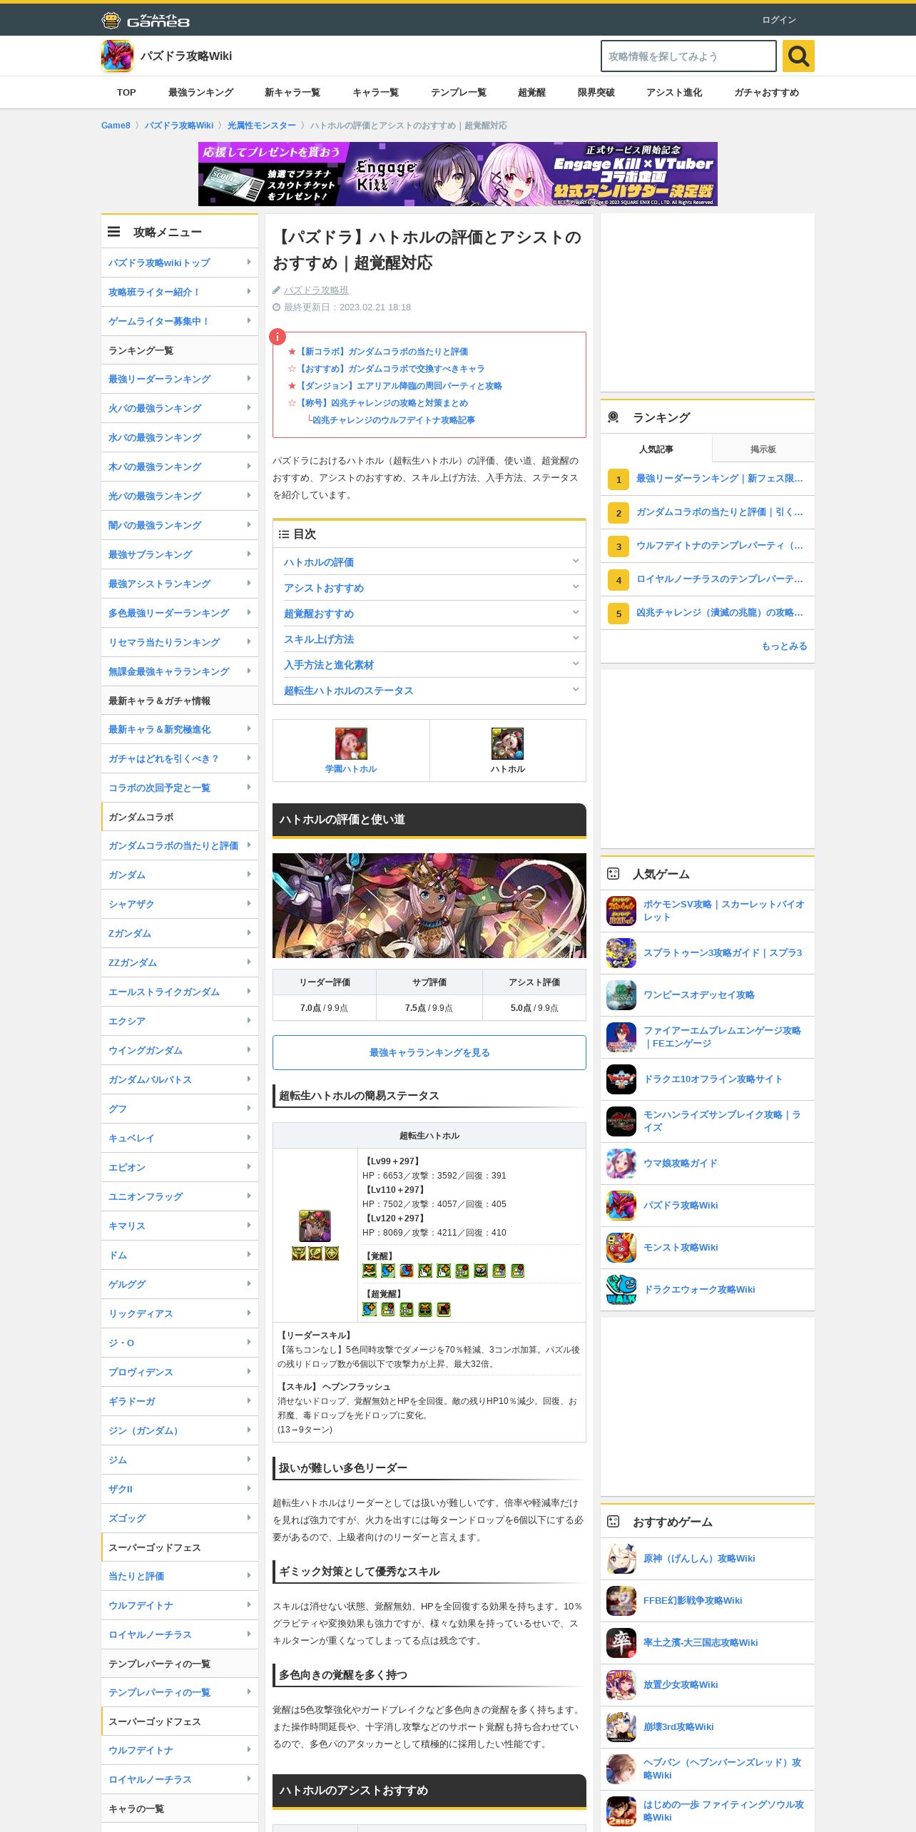The image size is (916, 1832).
Task: Open 最強ランキング in navigation bar
Action: click(201, 93)
